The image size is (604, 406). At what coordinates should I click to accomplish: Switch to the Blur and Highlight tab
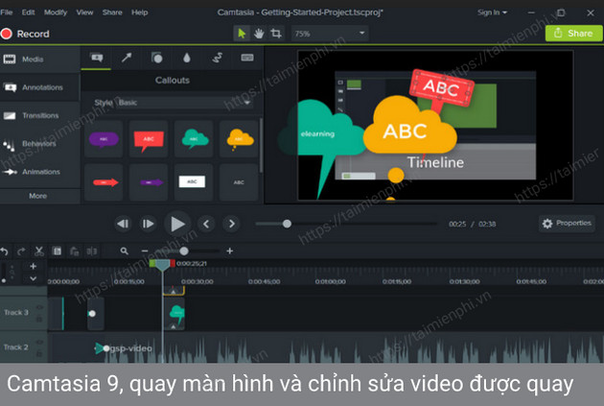point(187,59)
